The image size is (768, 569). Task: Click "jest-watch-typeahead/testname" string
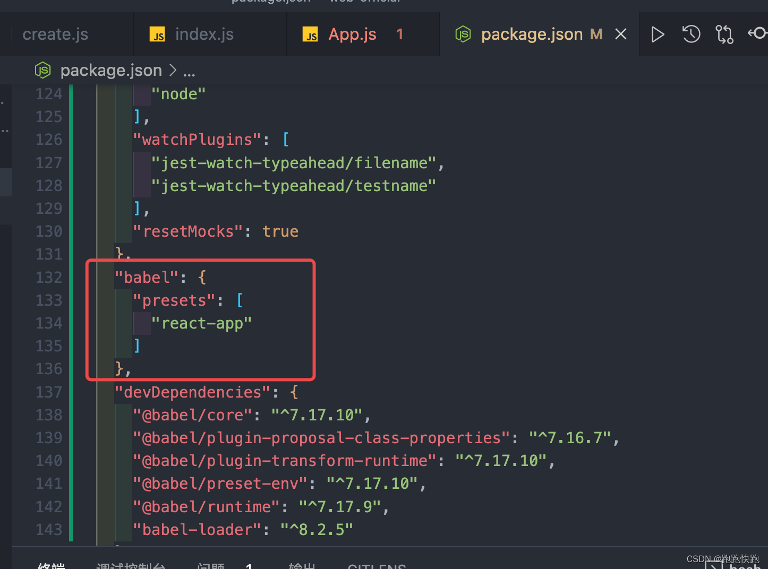pos(294,186)
